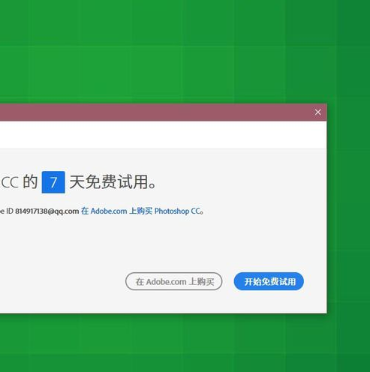Close the Photoshop trial dialog
Viewport: 370px width, 372px height.
tap(317, 112)
